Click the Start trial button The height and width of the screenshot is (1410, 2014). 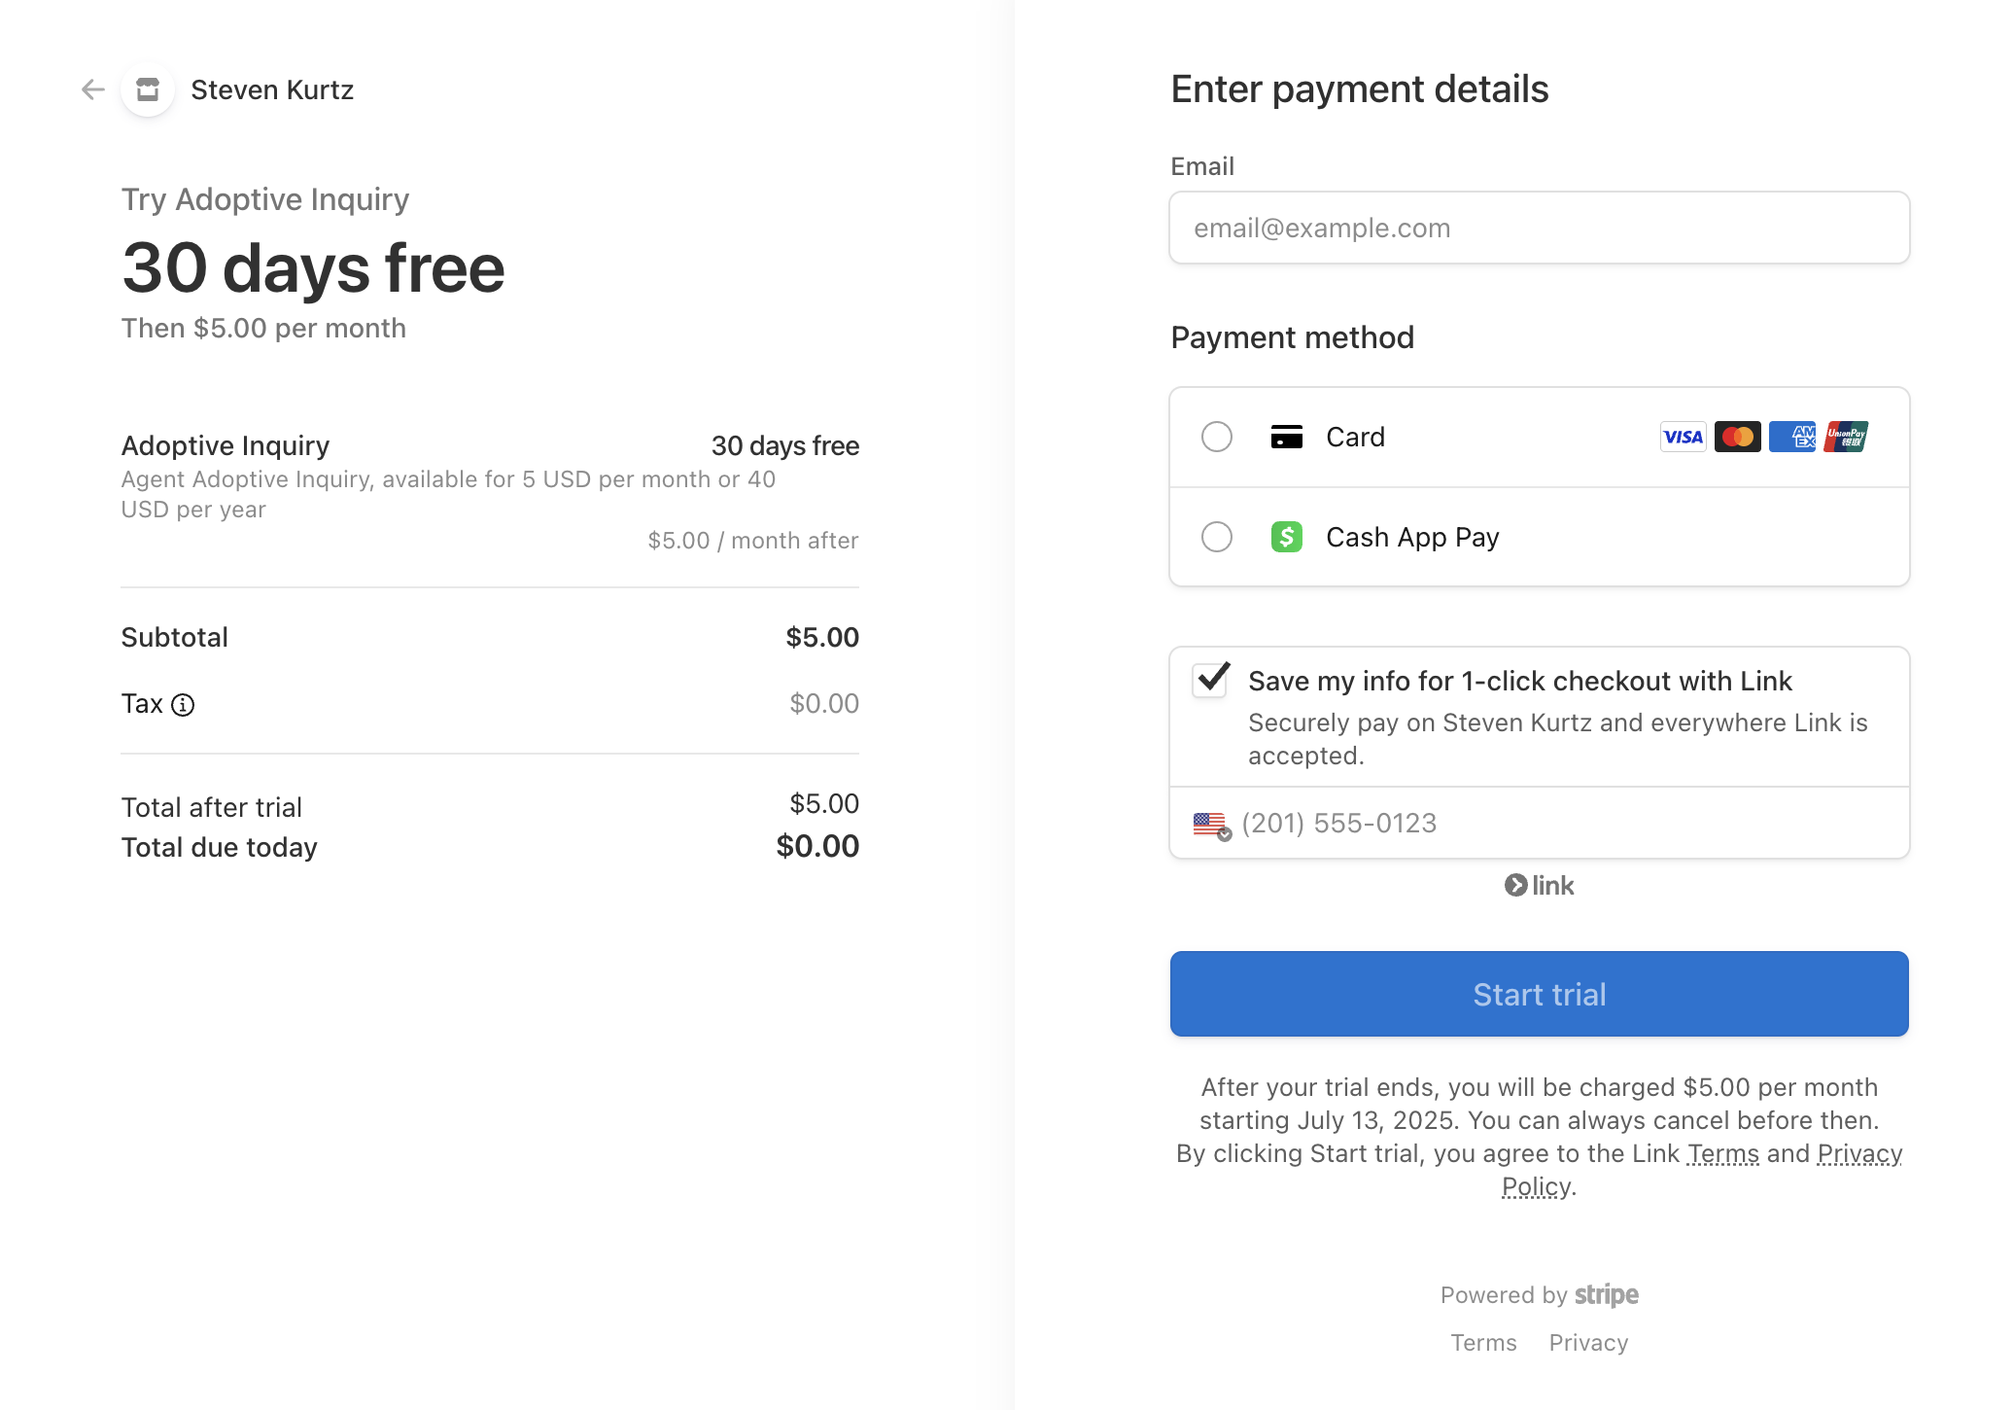[1539, 994]
